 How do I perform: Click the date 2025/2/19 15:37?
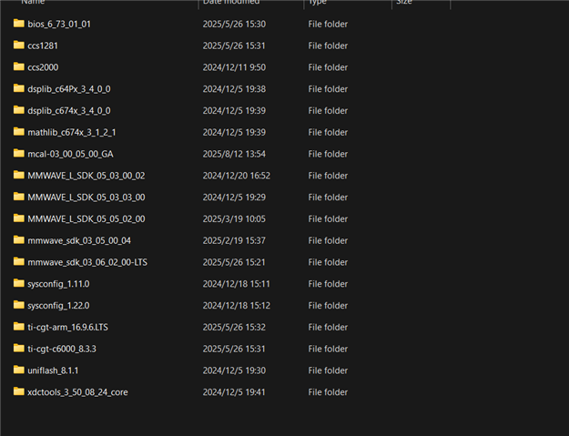click(x=234, y=241)
